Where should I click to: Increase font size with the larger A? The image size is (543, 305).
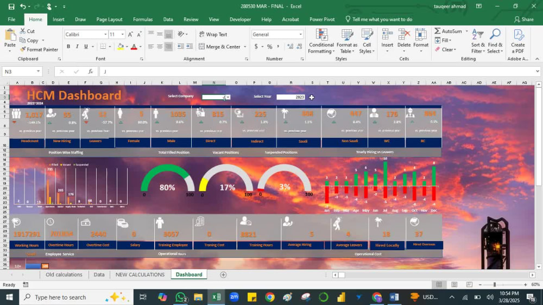pyautogui.click(x=130, y=34)
